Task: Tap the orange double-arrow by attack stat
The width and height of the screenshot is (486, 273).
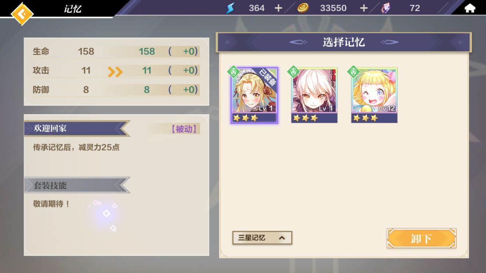Action: pos(115,72)
